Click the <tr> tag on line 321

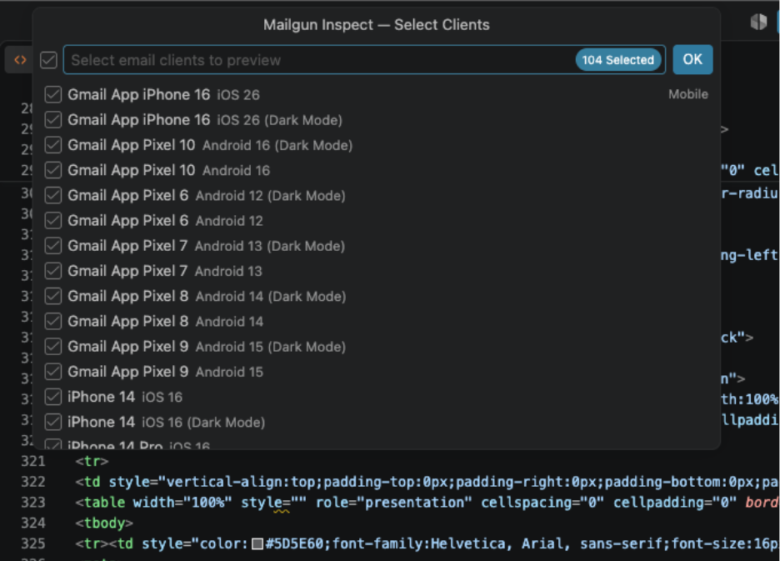click(x=92, y=462)
